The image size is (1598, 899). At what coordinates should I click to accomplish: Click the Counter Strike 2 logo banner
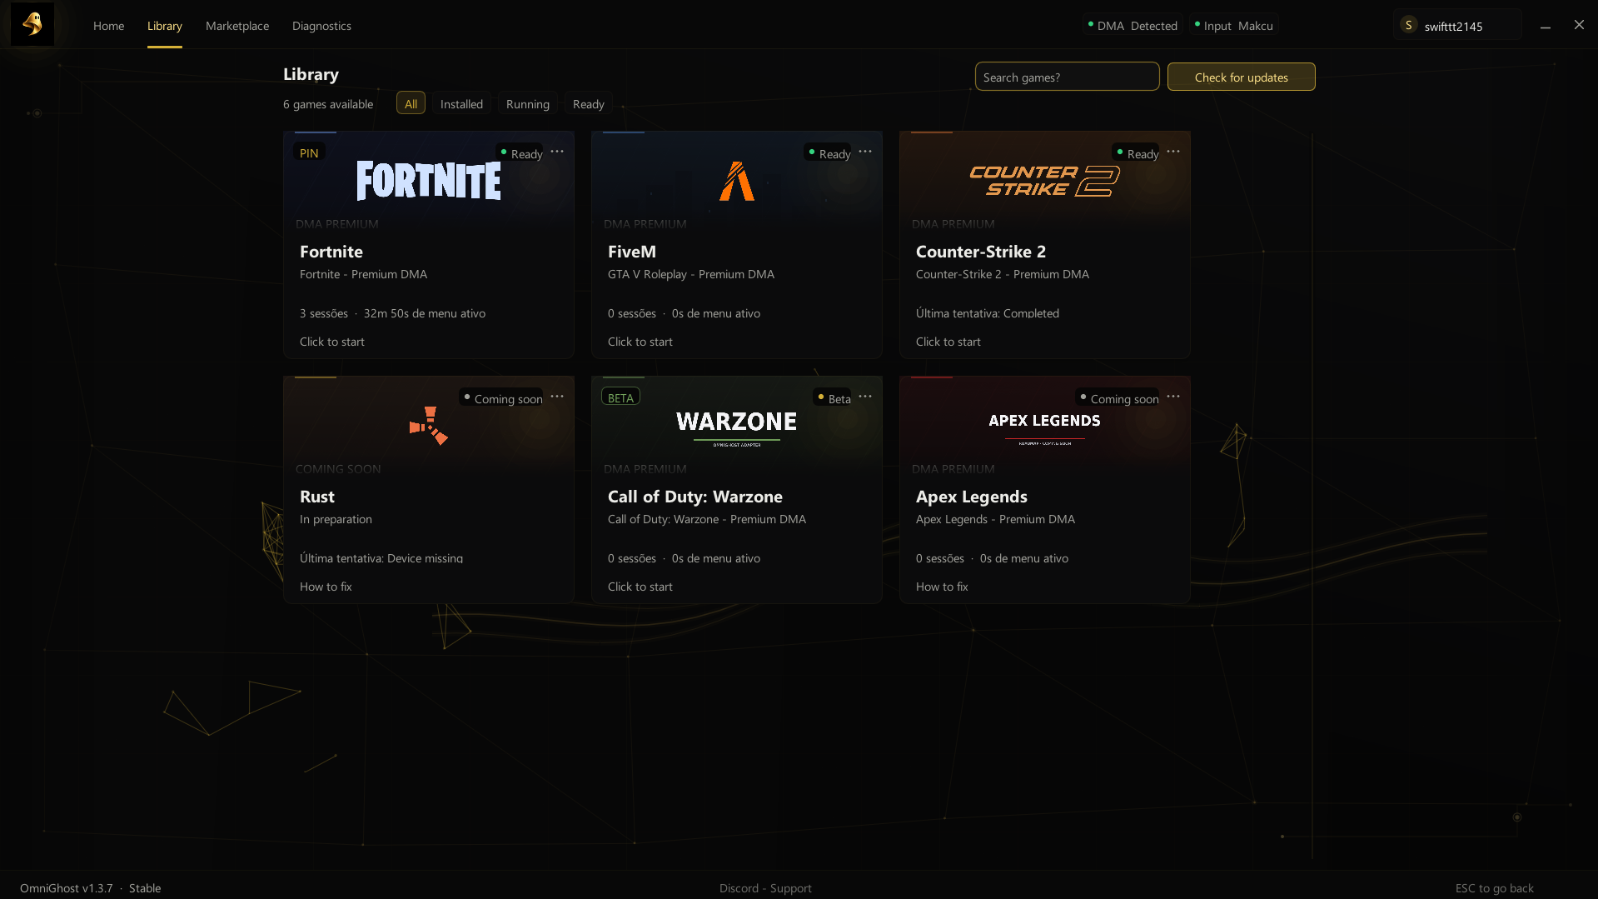1044,181
